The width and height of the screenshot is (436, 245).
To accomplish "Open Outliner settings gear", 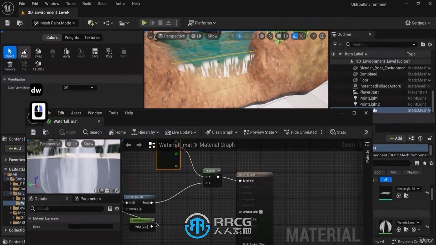I will (430, 44).
